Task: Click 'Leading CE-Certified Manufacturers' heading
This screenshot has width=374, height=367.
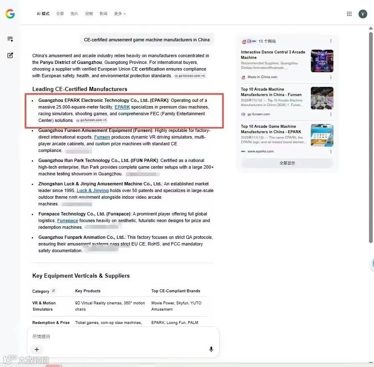Action: click(79, 89)
